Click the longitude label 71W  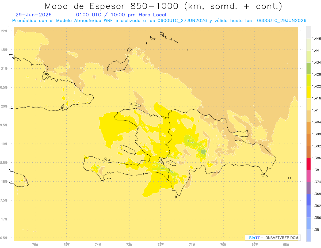[x=192, y=245]
